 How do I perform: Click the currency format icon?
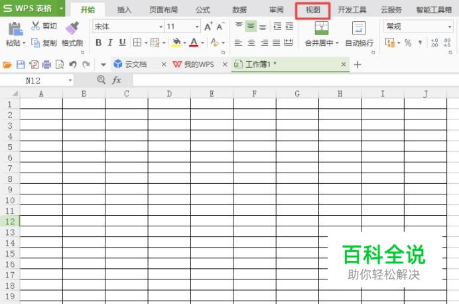click(390, 42)
